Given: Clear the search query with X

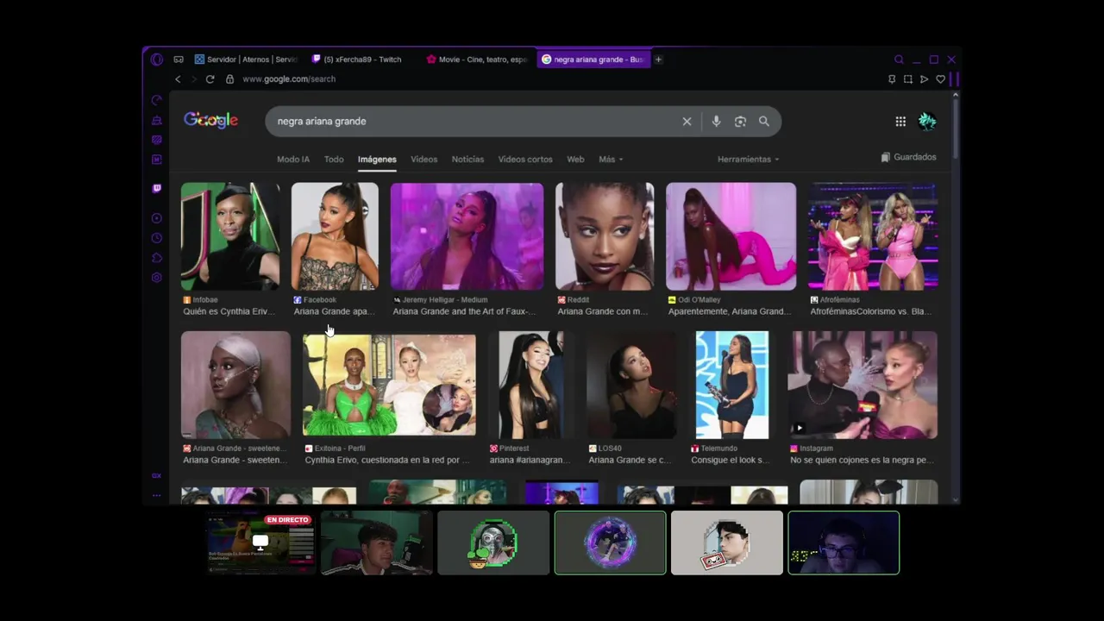Looking at the screenshot, I should pyautogui.click(x=687, y=122).
